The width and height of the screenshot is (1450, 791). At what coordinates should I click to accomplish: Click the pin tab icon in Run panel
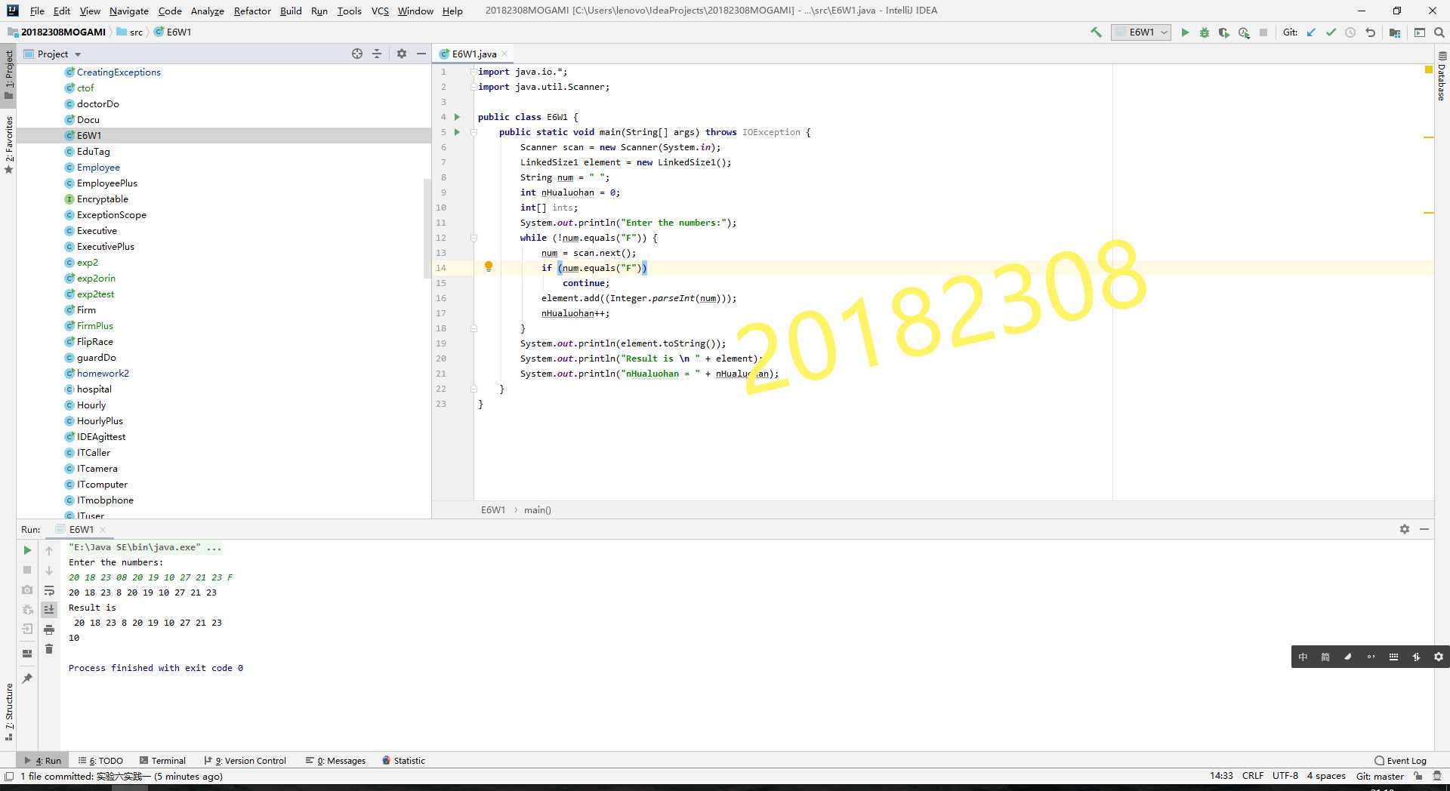point(27,679)
